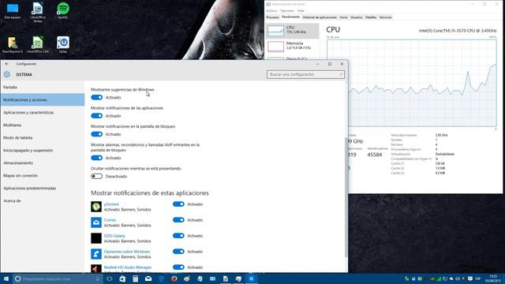Launch Microsoft Edge from taskbar
This screenshot has width=505, height=284.
tap(161, 278)
